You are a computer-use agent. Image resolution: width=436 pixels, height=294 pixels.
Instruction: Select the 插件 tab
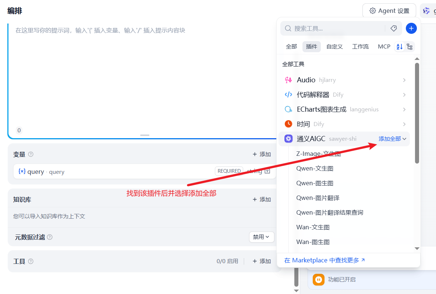pyautogui.click(x=311, y=47)
